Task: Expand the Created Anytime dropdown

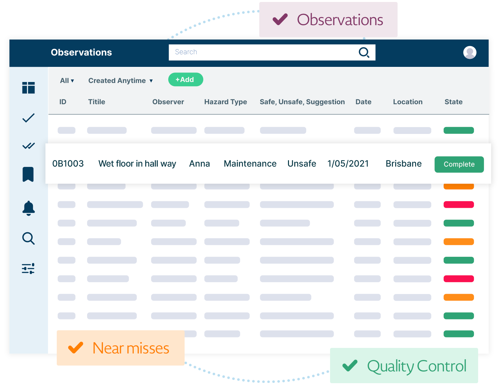Action: pyautogui.click(x=120, y=80)
